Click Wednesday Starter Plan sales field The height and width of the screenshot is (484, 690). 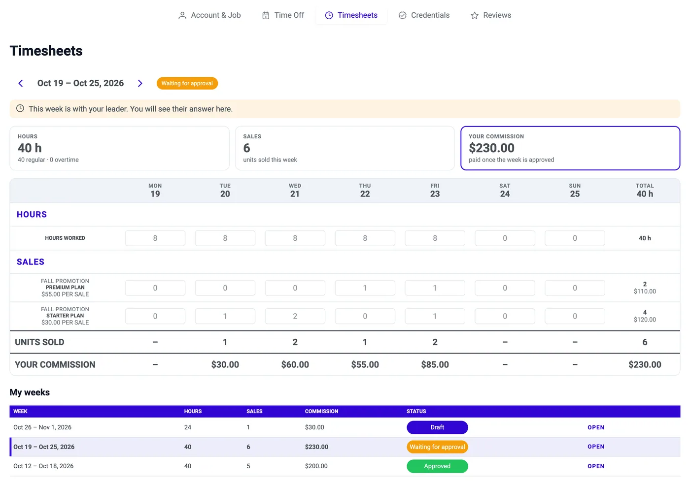click(x=295, y=316)
